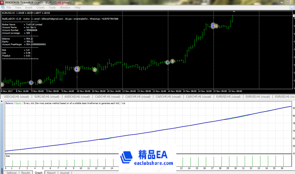Open the View menu
Image resolution: width=295 pixels, height=174 pixels.
18,7
